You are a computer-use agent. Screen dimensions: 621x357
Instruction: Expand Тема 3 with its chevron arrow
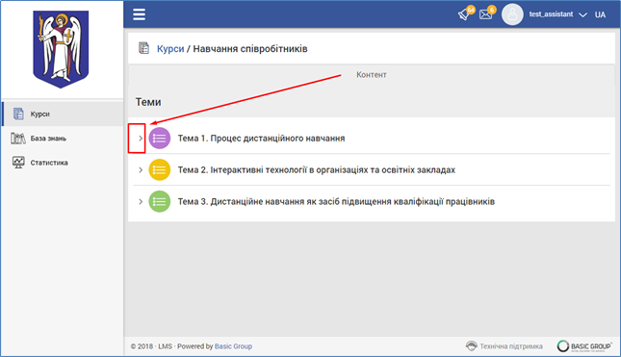[x=141, y=201]
